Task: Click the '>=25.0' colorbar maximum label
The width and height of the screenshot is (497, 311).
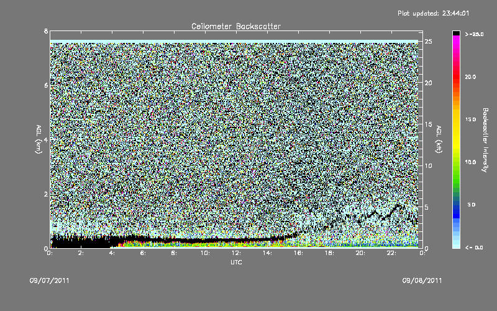Action: click(x=474, y=34)
